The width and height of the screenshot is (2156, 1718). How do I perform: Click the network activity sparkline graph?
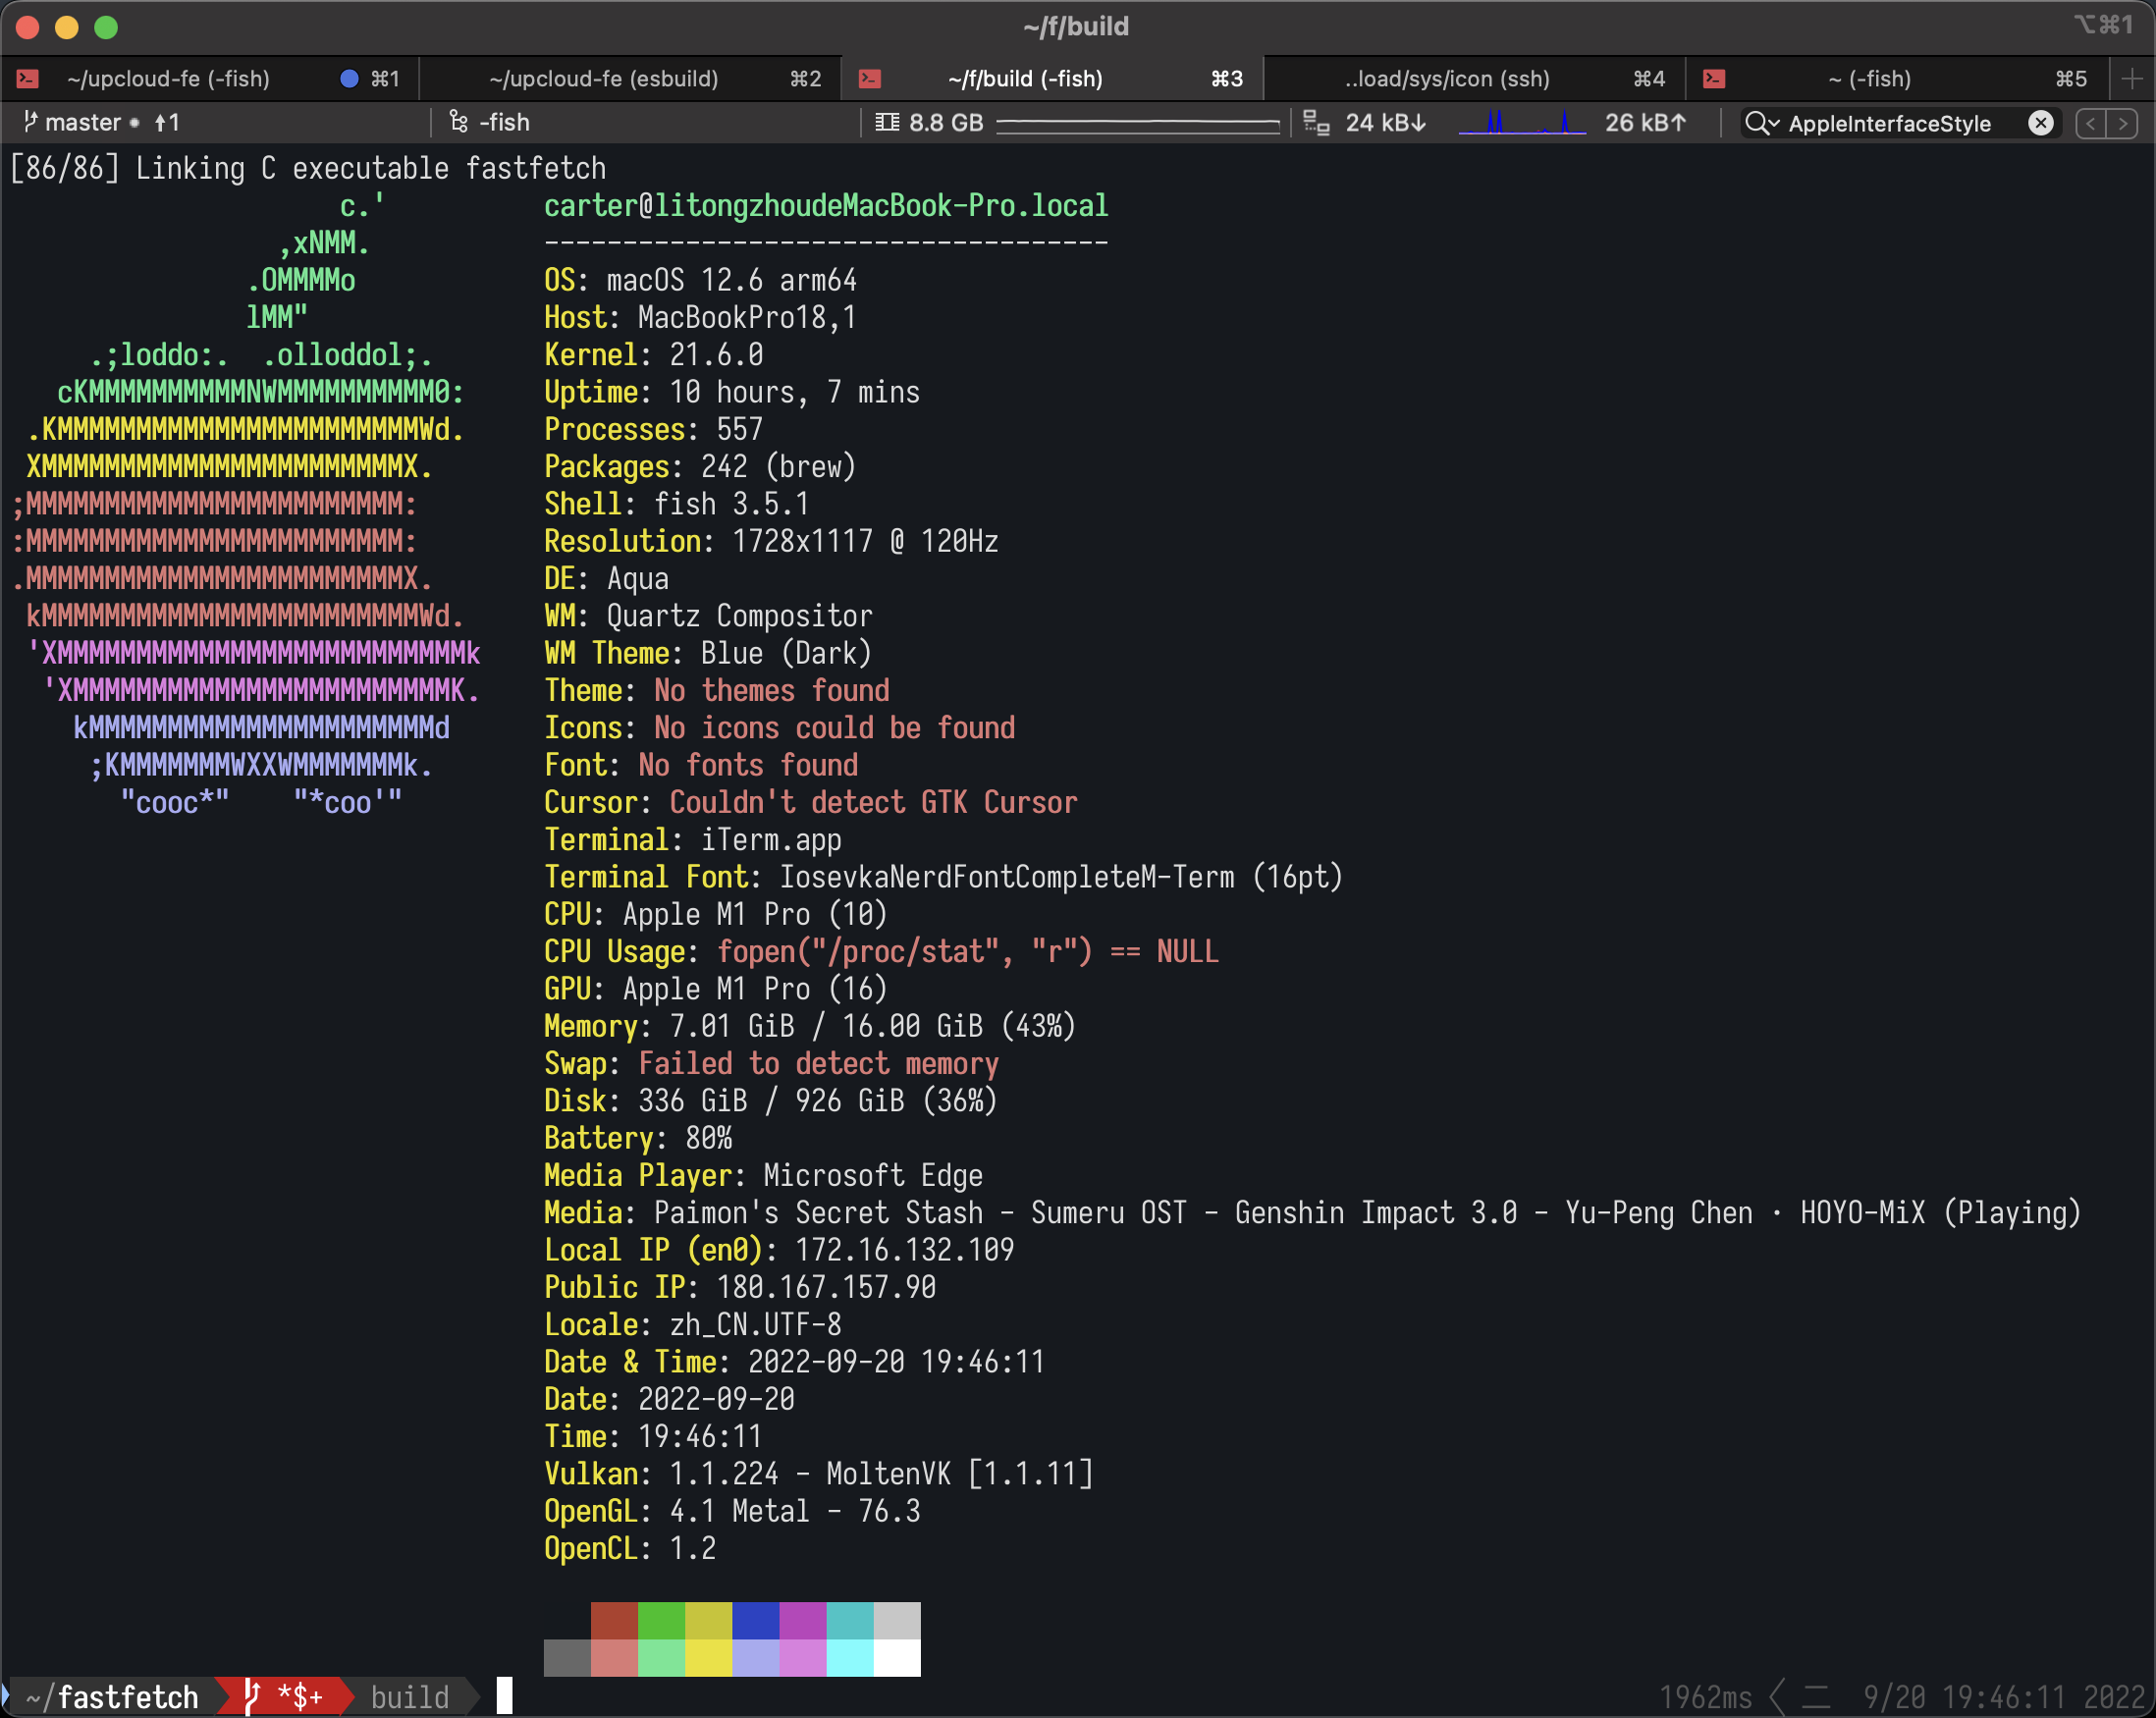[x=1521, y=123]
